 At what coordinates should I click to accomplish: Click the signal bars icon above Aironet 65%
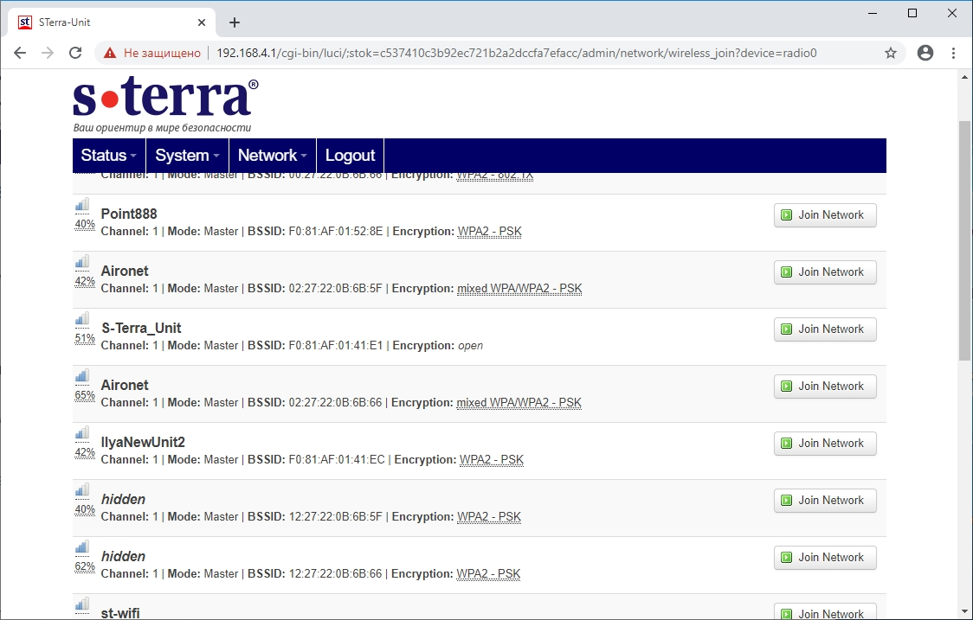click(82, 376)
